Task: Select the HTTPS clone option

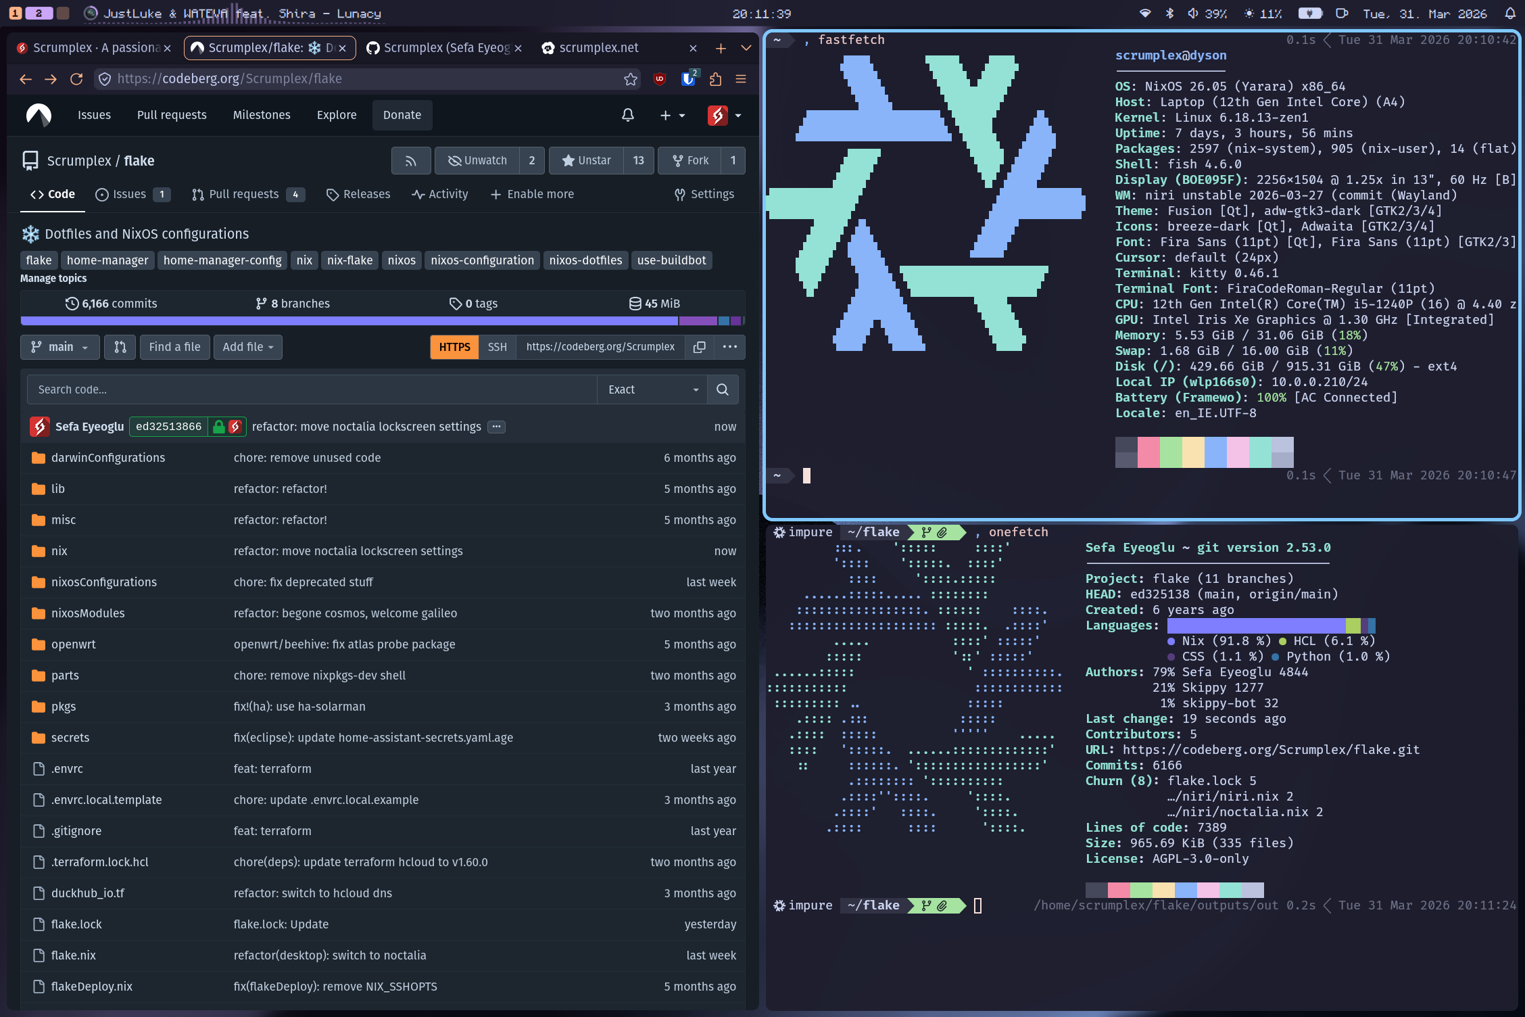Action: coord(454,347)
